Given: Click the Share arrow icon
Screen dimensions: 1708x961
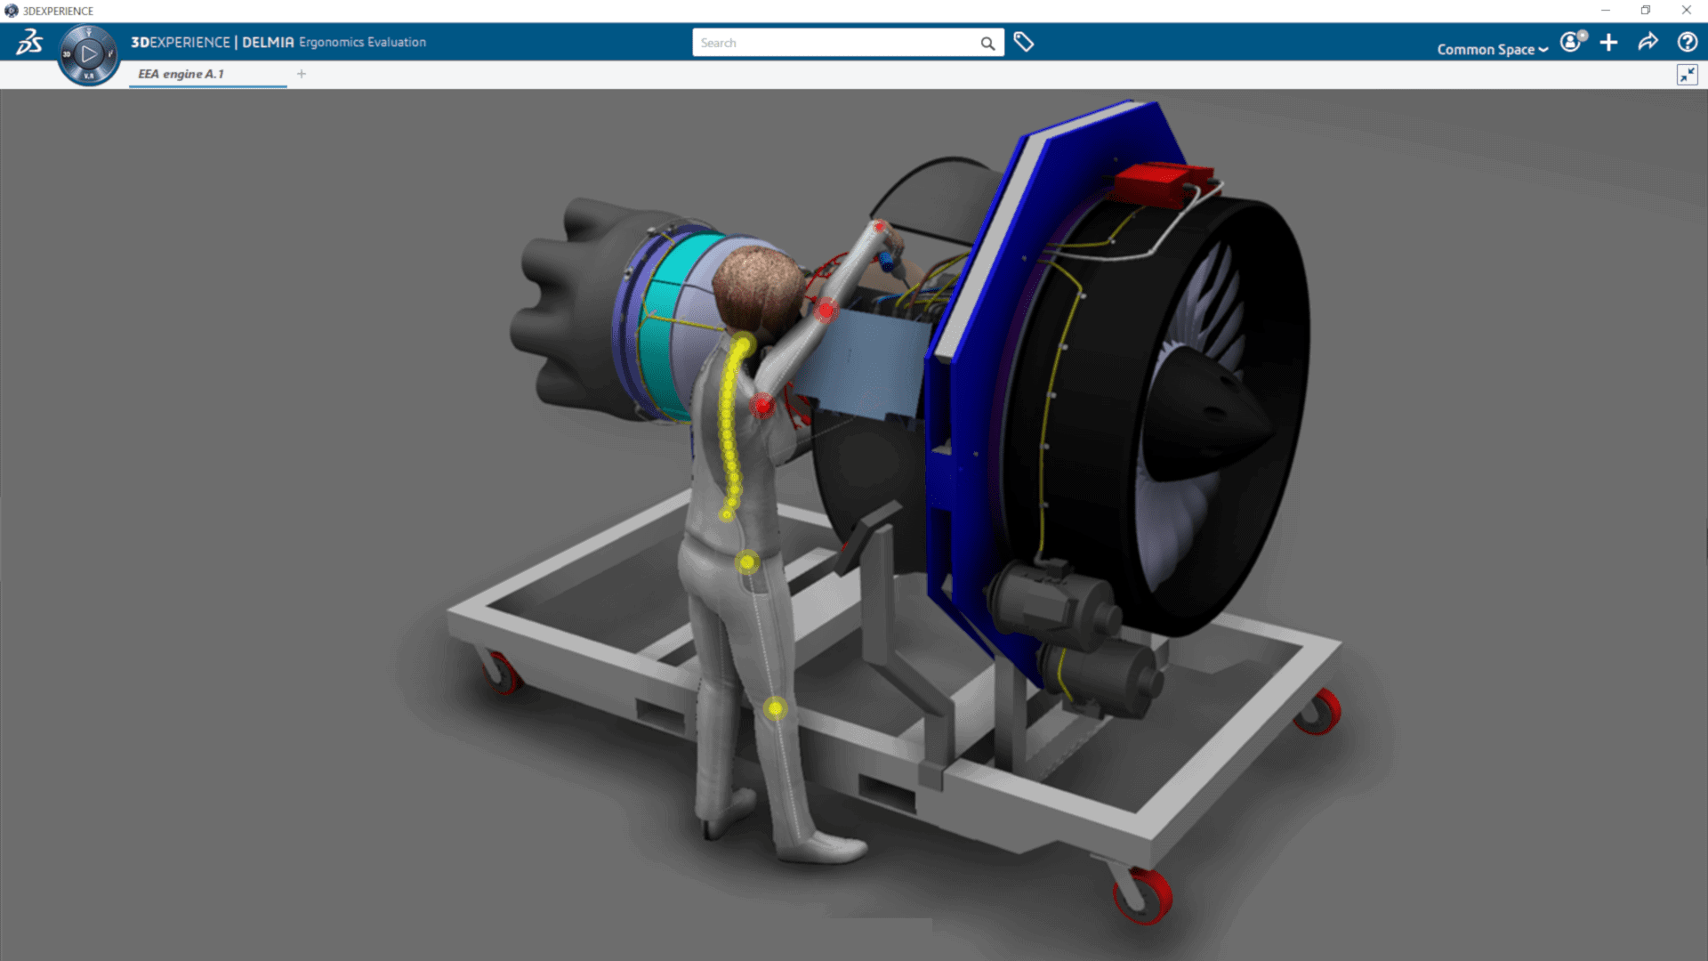Looking at the screenshot, I should [x=1648, y=42].
